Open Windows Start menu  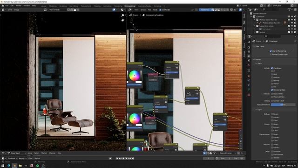(x=3, y=166)
